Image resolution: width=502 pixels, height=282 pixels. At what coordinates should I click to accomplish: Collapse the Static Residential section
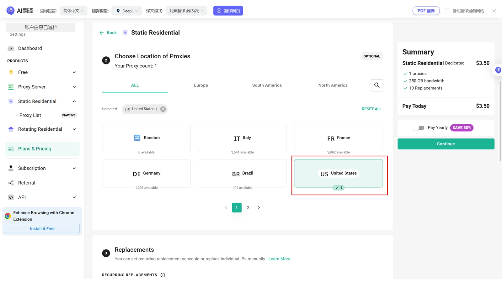pyautogui.click(x=74, y=102)
